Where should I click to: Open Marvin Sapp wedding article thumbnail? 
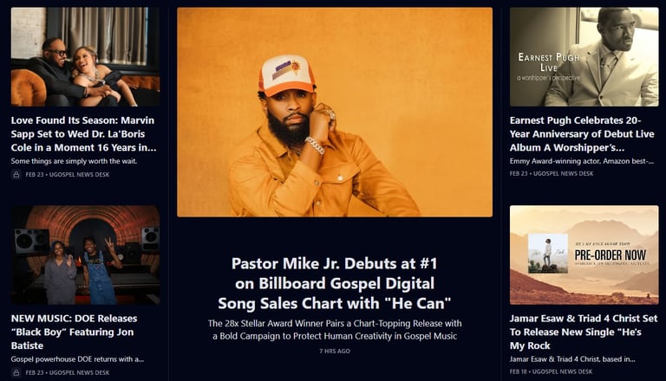[85, 57]
